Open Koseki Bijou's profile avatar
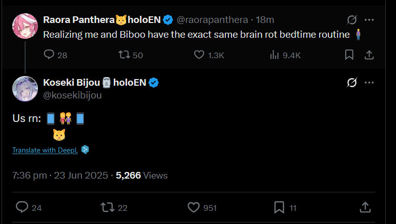Viewport: 396px width, 224px height. click(25, 88)
